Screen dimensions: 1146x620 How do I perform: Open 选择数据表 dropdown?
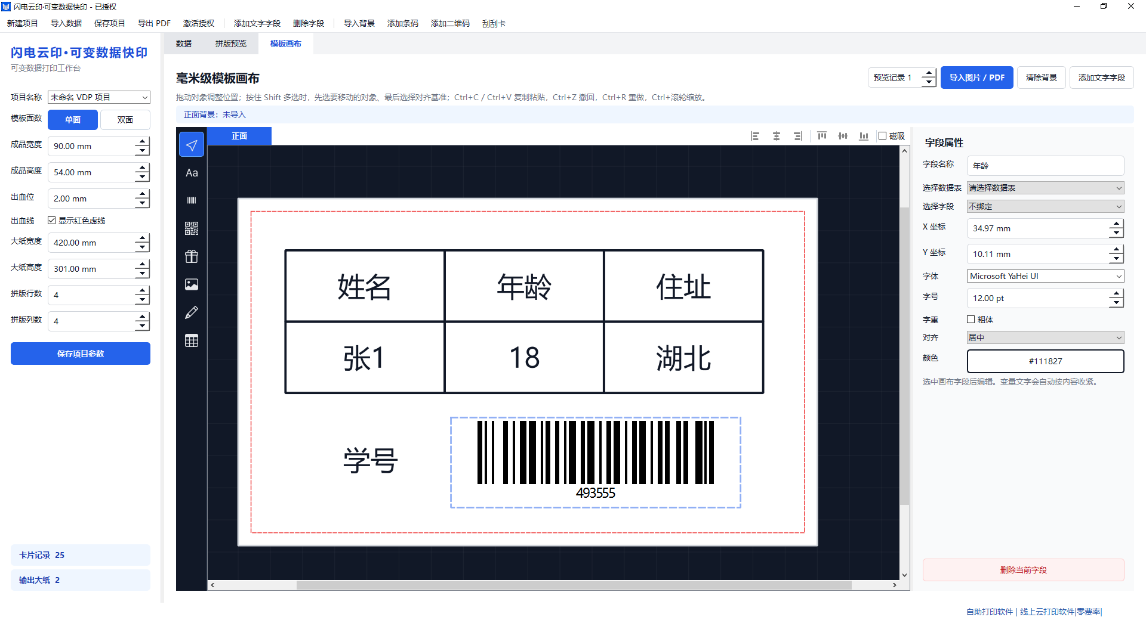pos(1046,188)
